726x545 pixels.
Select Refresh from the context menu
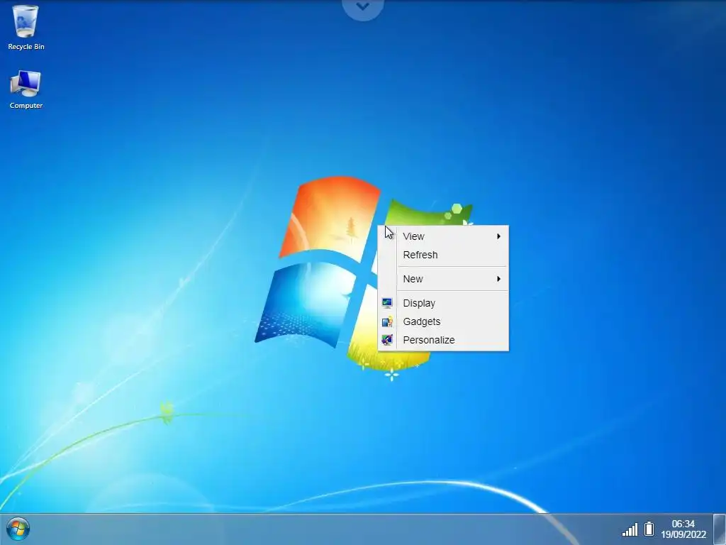(x=443, y=255)
